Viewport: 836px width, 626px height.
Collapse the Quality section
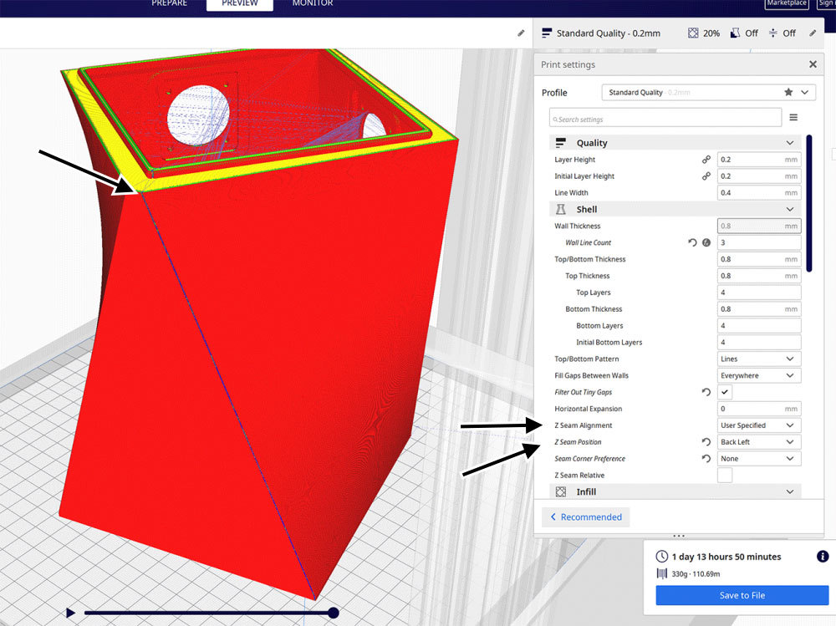[790, 143]
